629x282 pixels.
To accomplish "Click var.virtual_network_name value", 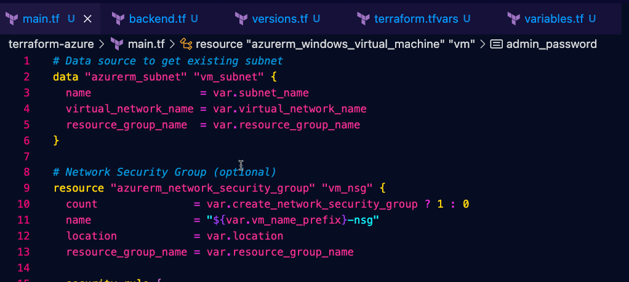I will [x=290, y=109].
